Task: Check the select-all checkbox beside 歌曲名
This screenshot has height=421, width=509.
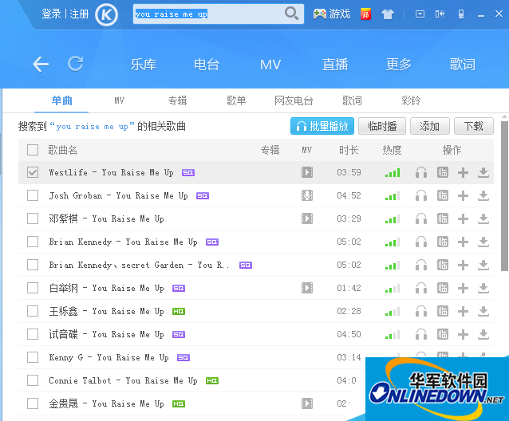Action: tap(33, 150)
